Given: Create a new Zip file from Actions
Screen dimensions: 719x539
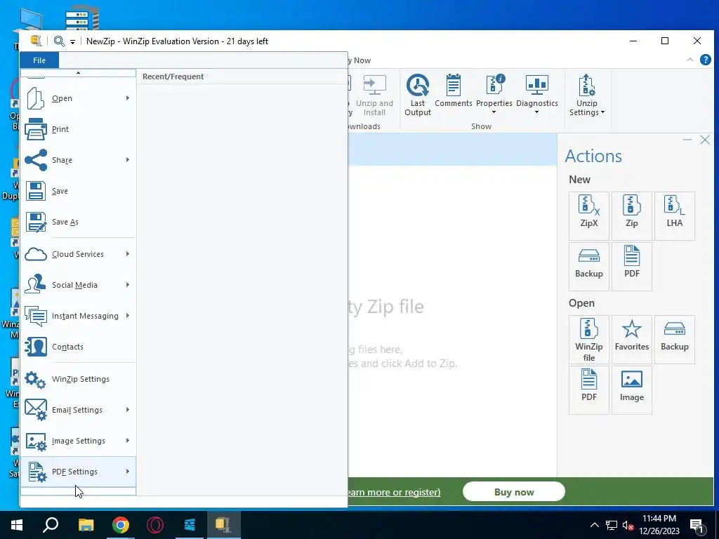Looking at the screenshot, I should (631, 216).
